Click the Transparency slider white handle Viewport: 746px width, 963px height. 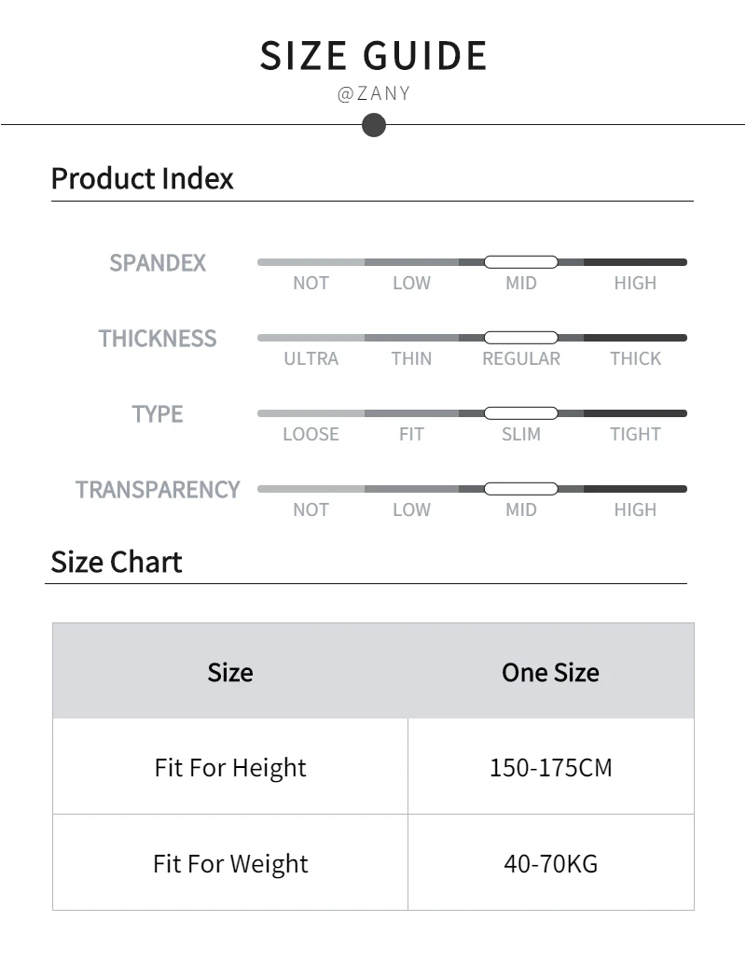(520, 489)
